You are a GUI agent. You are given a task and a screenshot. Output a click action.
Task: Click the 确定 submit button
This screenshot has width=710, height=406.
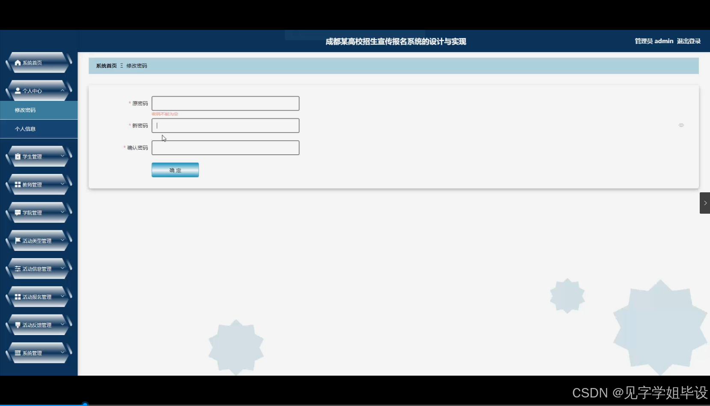pos(175,170)
